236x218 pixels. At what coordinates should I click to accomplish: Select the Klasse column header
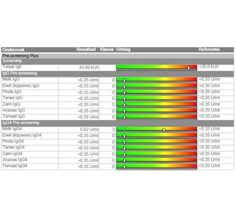click(x=107, y=49)
